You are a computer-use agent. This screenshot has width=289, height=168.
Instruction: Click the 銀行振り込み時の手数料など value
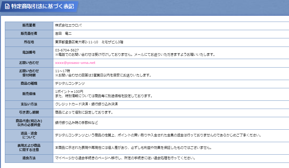pos(76,123)
